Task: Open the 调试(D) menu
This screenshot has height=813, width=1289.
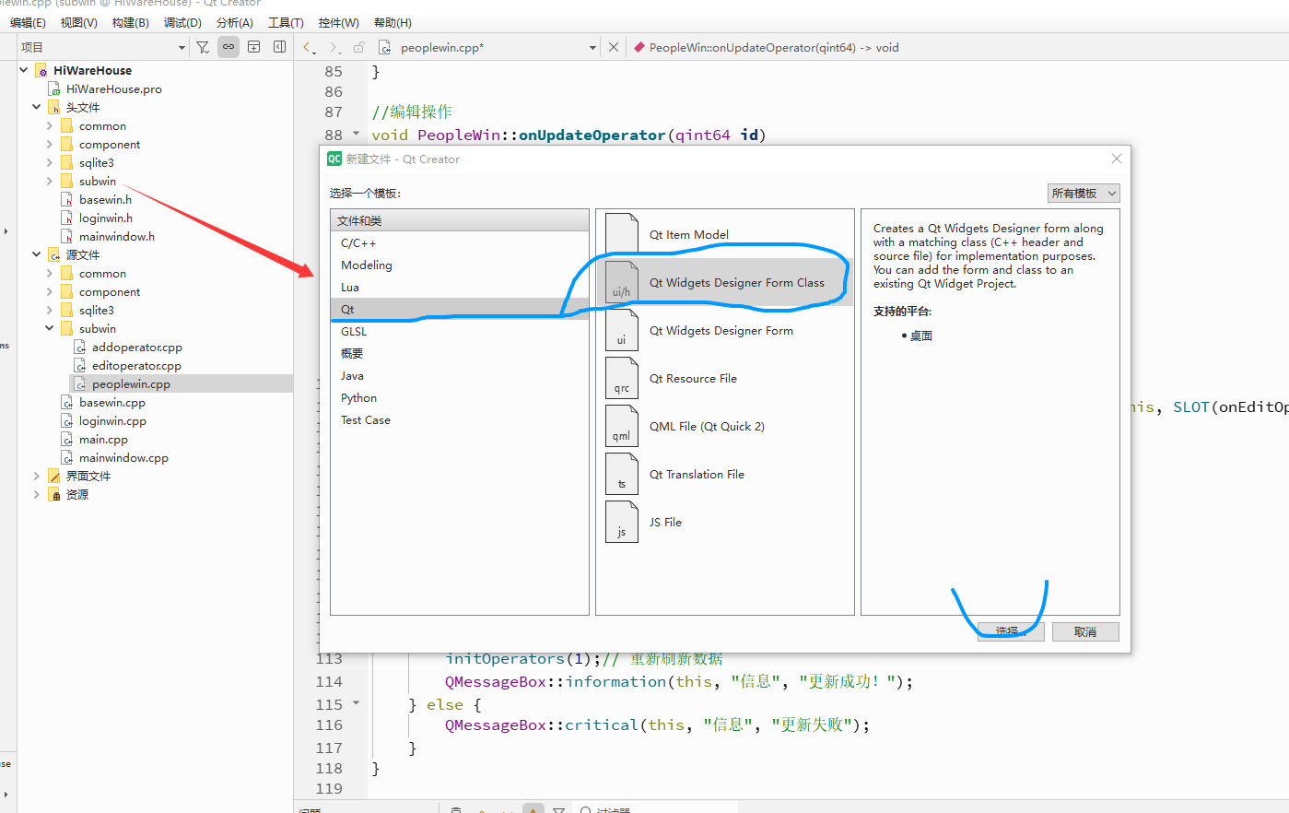Action: (182, 22)
